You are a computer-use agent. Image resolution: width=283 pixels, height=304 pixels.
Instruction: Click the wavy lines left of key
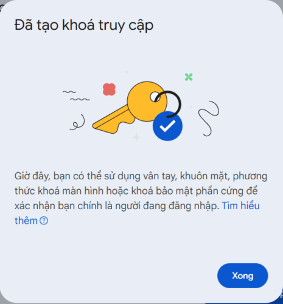tap(76, 95)
